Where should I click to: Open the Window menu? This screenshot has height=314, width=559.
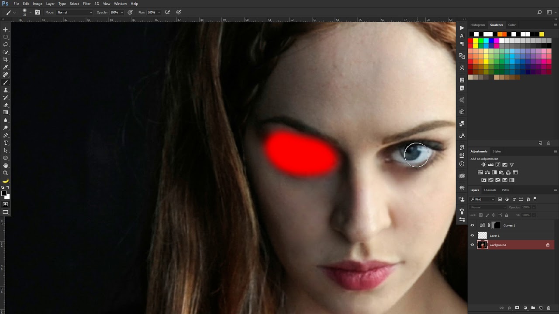click(121, 4)
